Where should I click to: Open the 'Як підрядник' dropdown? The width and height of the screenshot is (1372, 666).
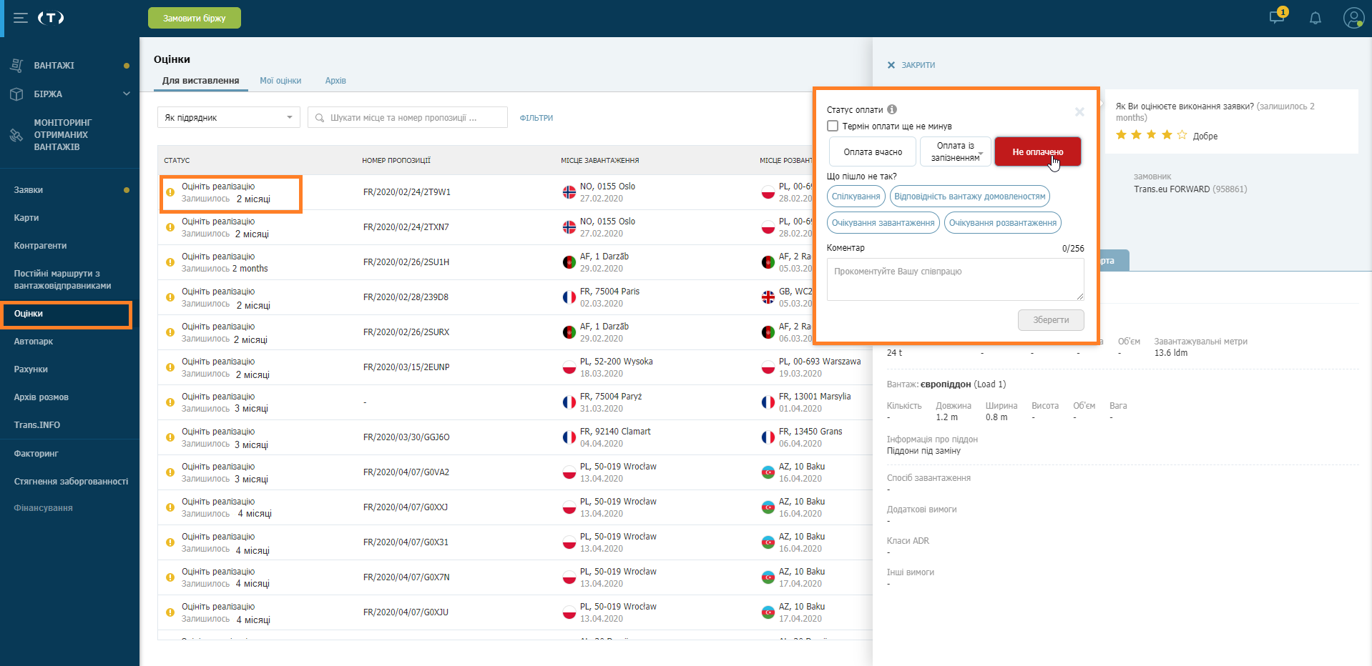pyautogui.click(x=229, y=118)
